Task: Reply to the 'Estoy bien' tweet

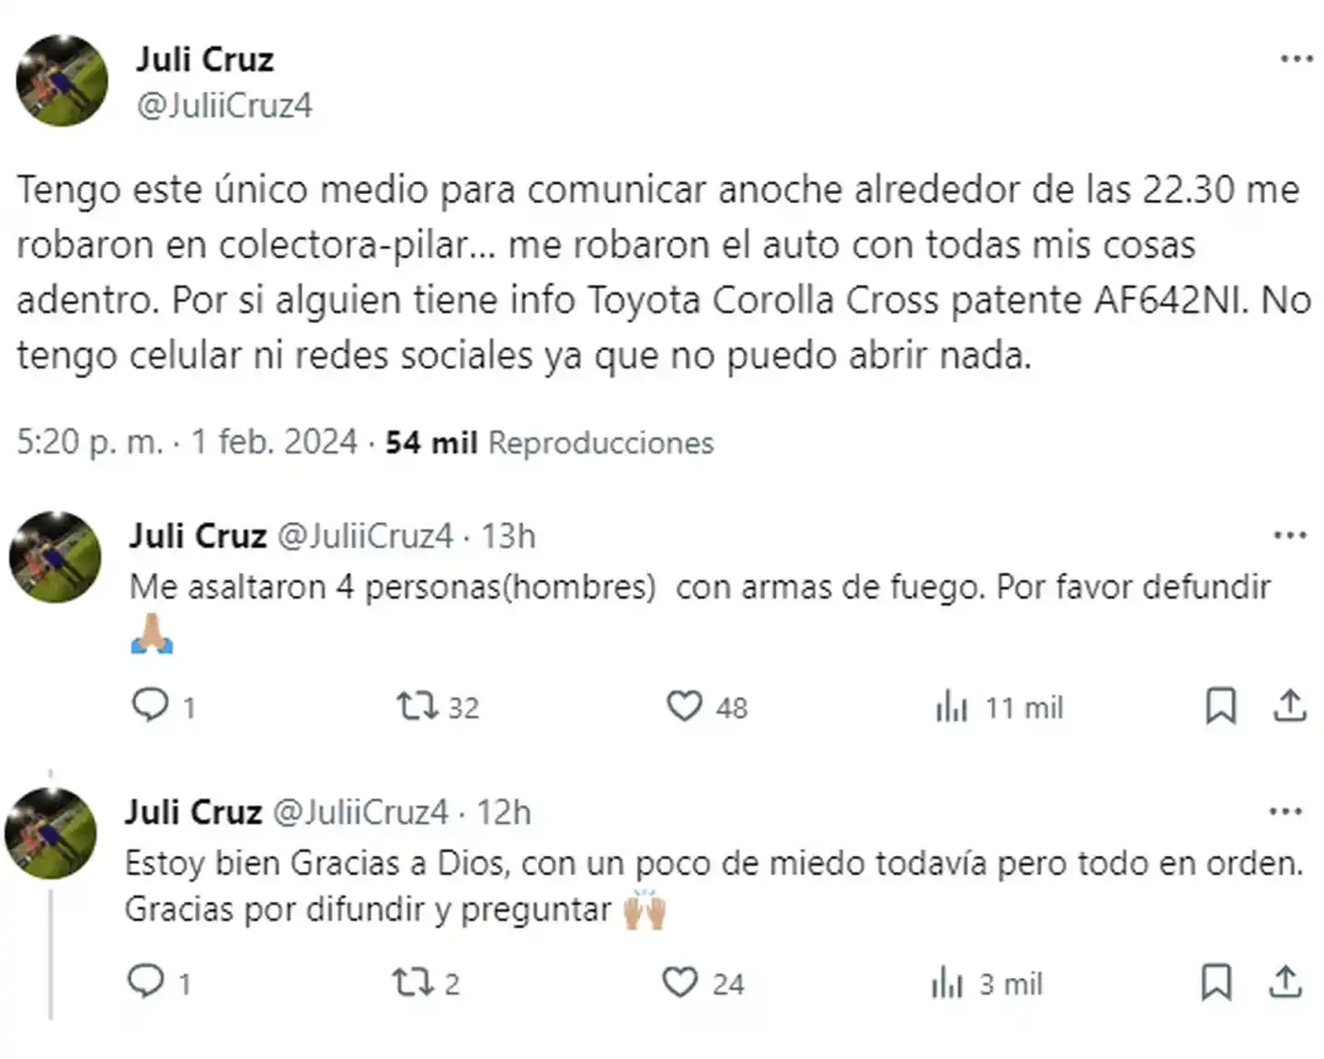Action: 145,983
